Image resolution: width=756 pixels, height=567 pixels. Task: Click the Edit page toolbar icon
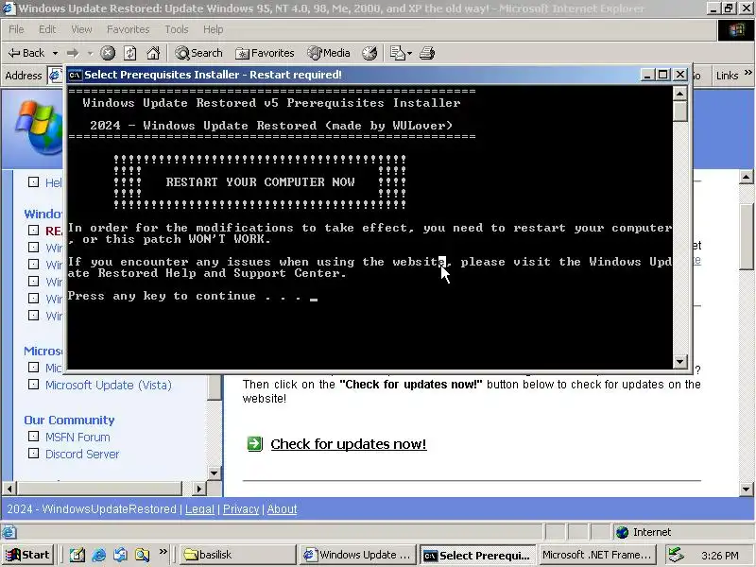click(x=397, y=53)
